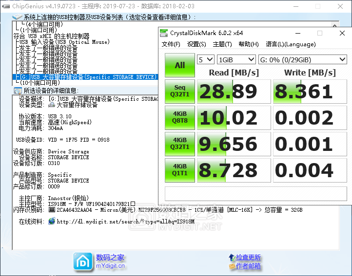
Task: Open the 语言(L)(Language) menu
Action: [x=291, y=44]
